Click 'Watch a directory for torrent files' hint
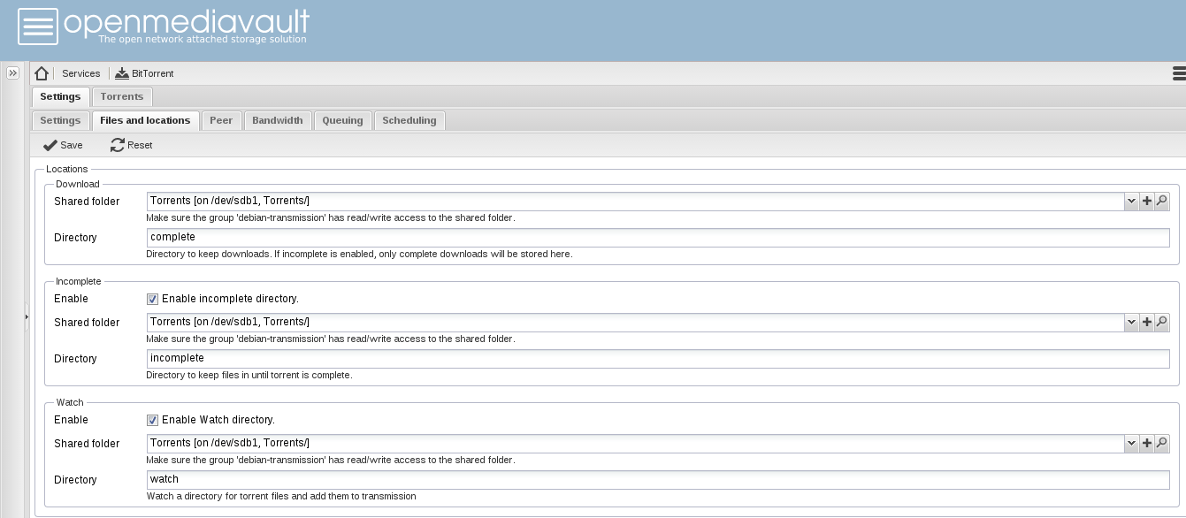The width and height of the screenshot is (1186, 518). coord(281,496)
